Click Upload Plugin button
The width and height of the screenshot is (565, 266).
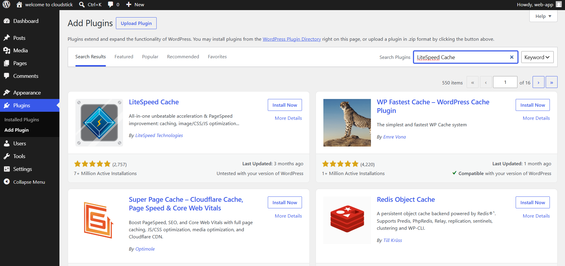pos(136,23)
